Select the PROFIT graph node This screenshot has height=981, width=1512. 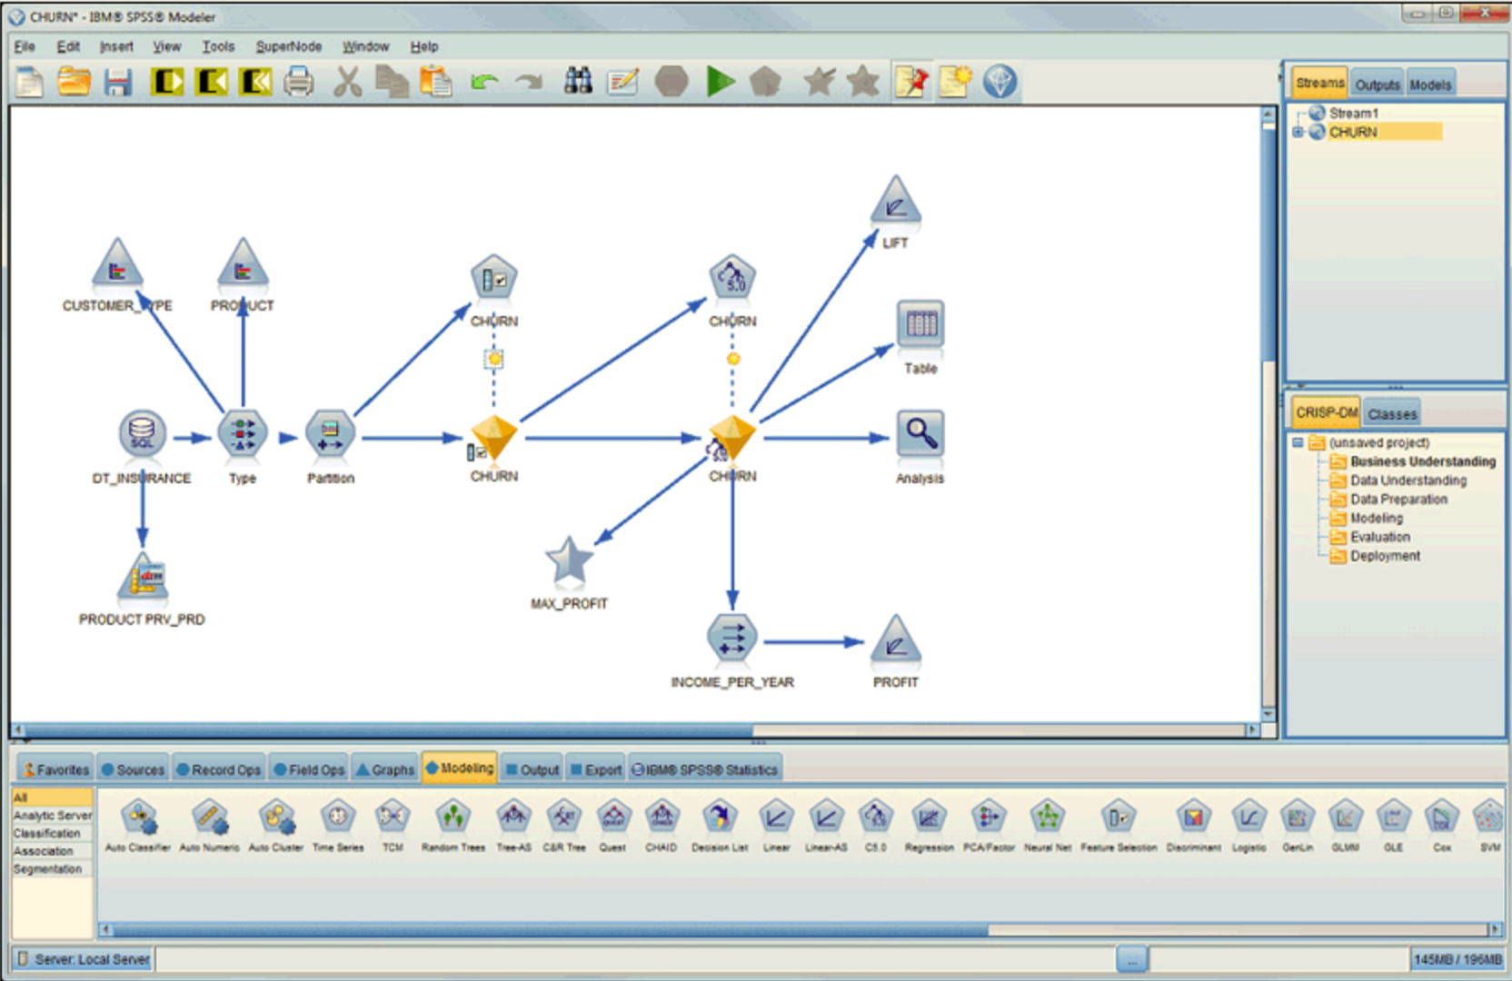click(896, 639)
